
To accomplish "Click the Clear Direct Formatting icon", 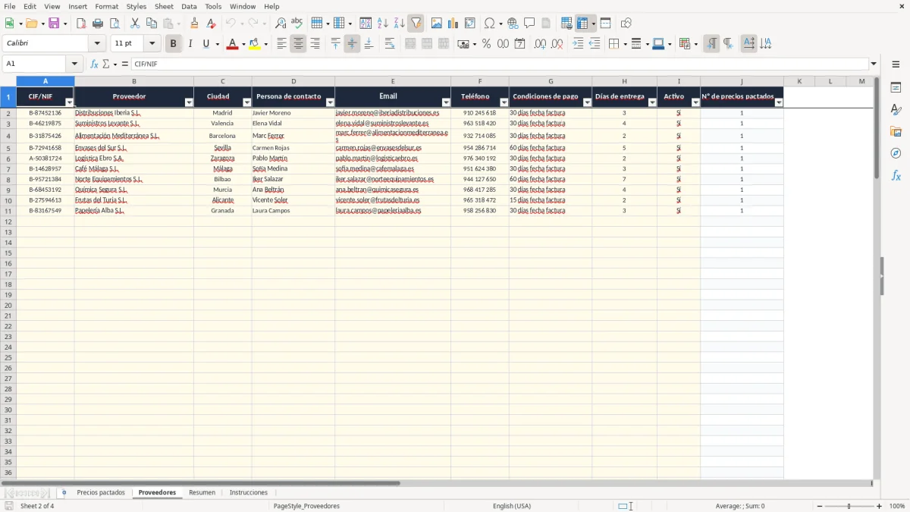I will 211,24.
